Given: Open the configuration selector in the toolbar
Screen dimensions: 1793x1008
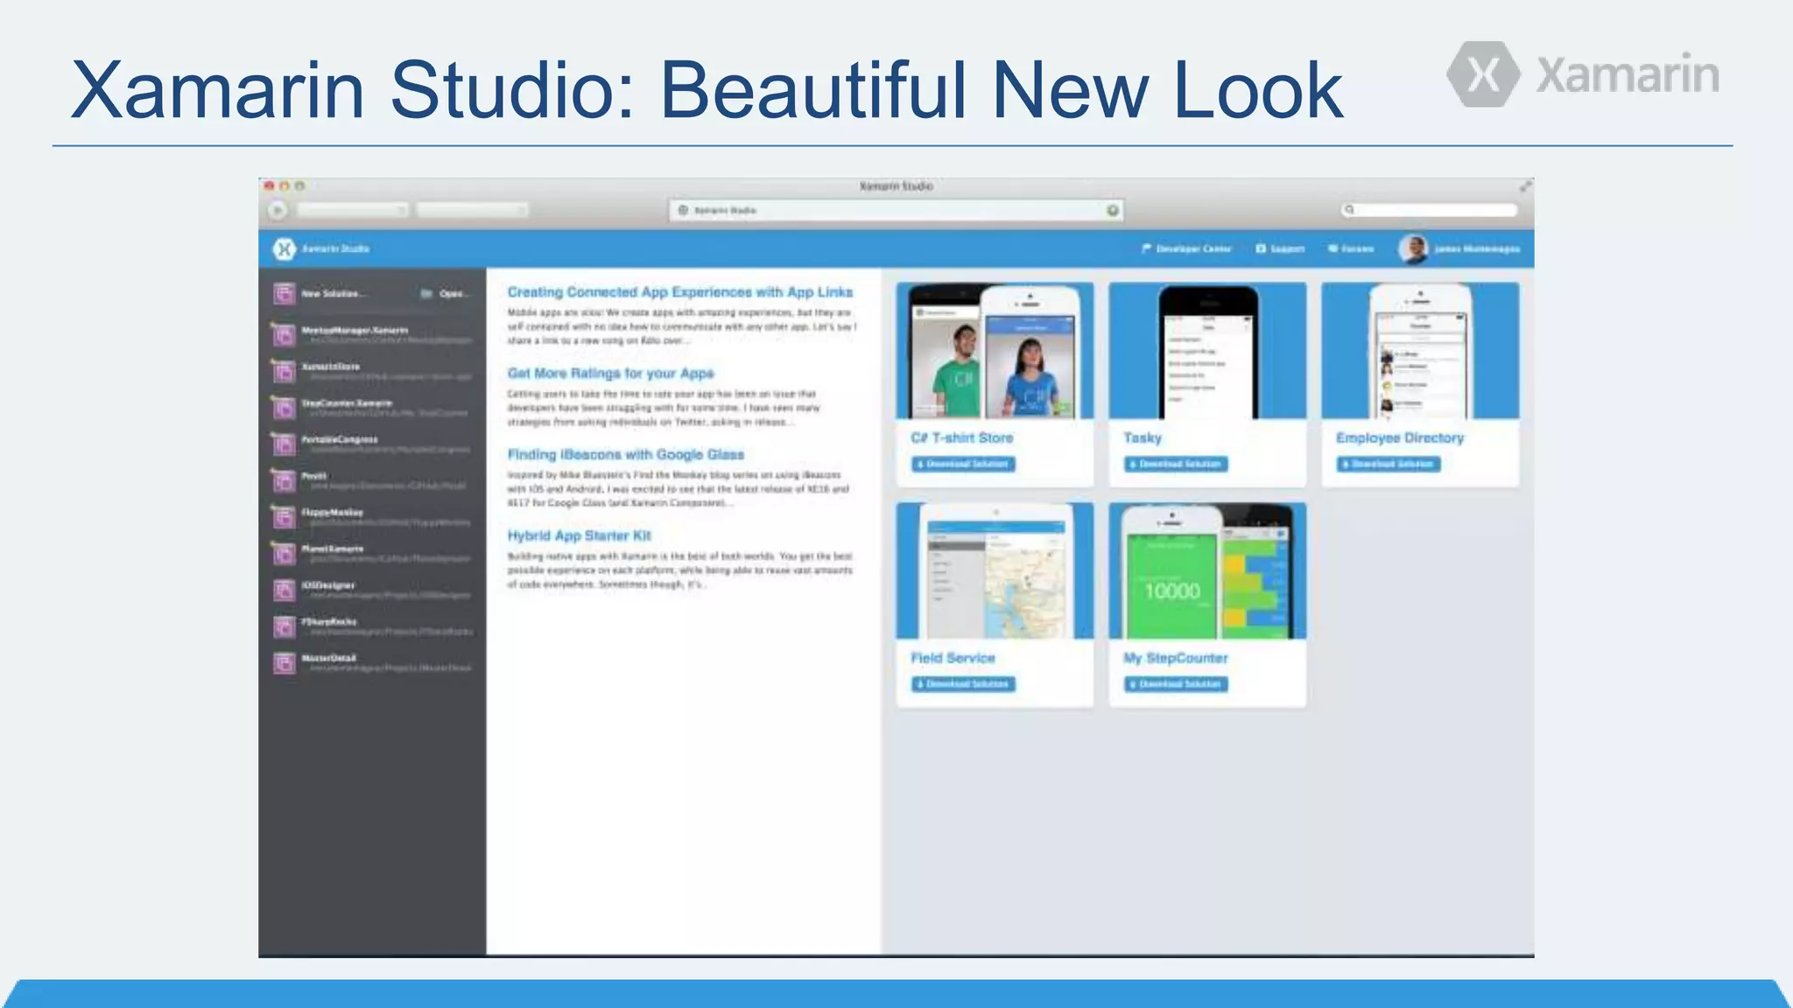Looking at the screenshot, I should coord(353,210).
